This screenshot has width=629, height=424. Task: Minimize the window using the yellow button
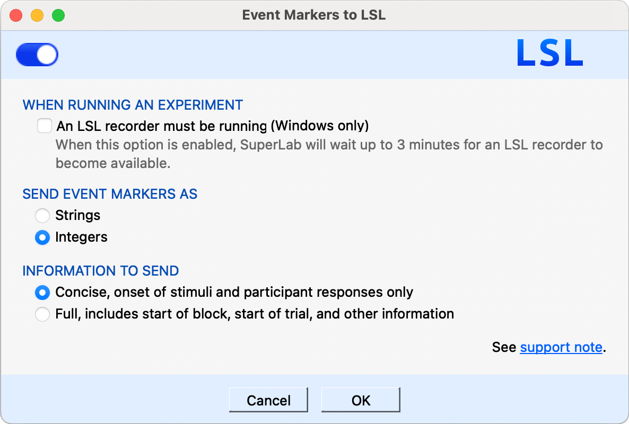[x=37, y=15]
